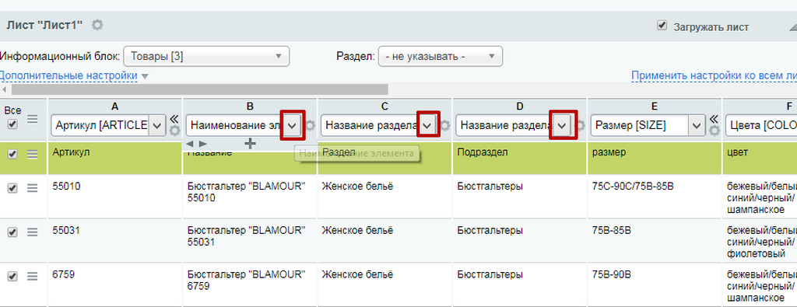Open the column E Размер [SIZE] dropdown
Viewport: 797px width, 307px height.
tap(648, 125)
